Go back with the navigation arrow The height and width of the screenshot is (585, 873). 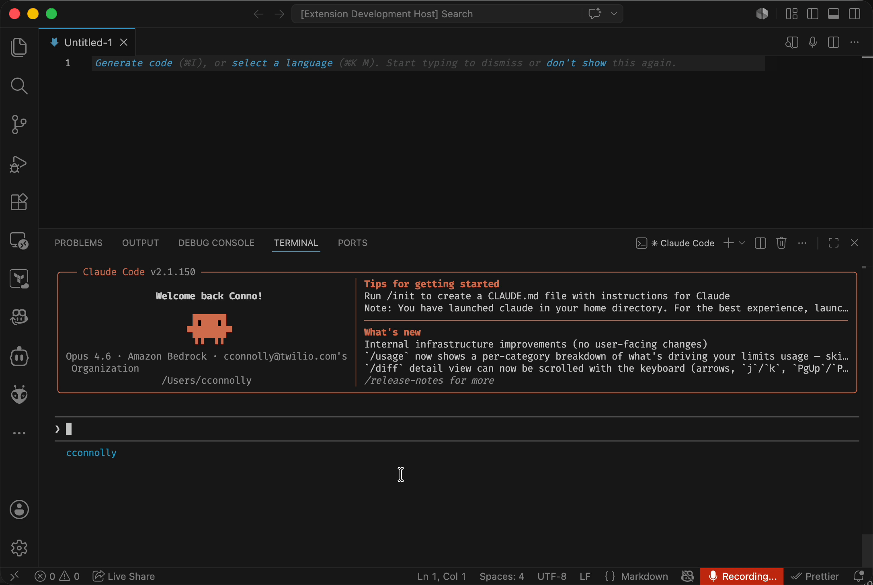[x=258, y=14]
